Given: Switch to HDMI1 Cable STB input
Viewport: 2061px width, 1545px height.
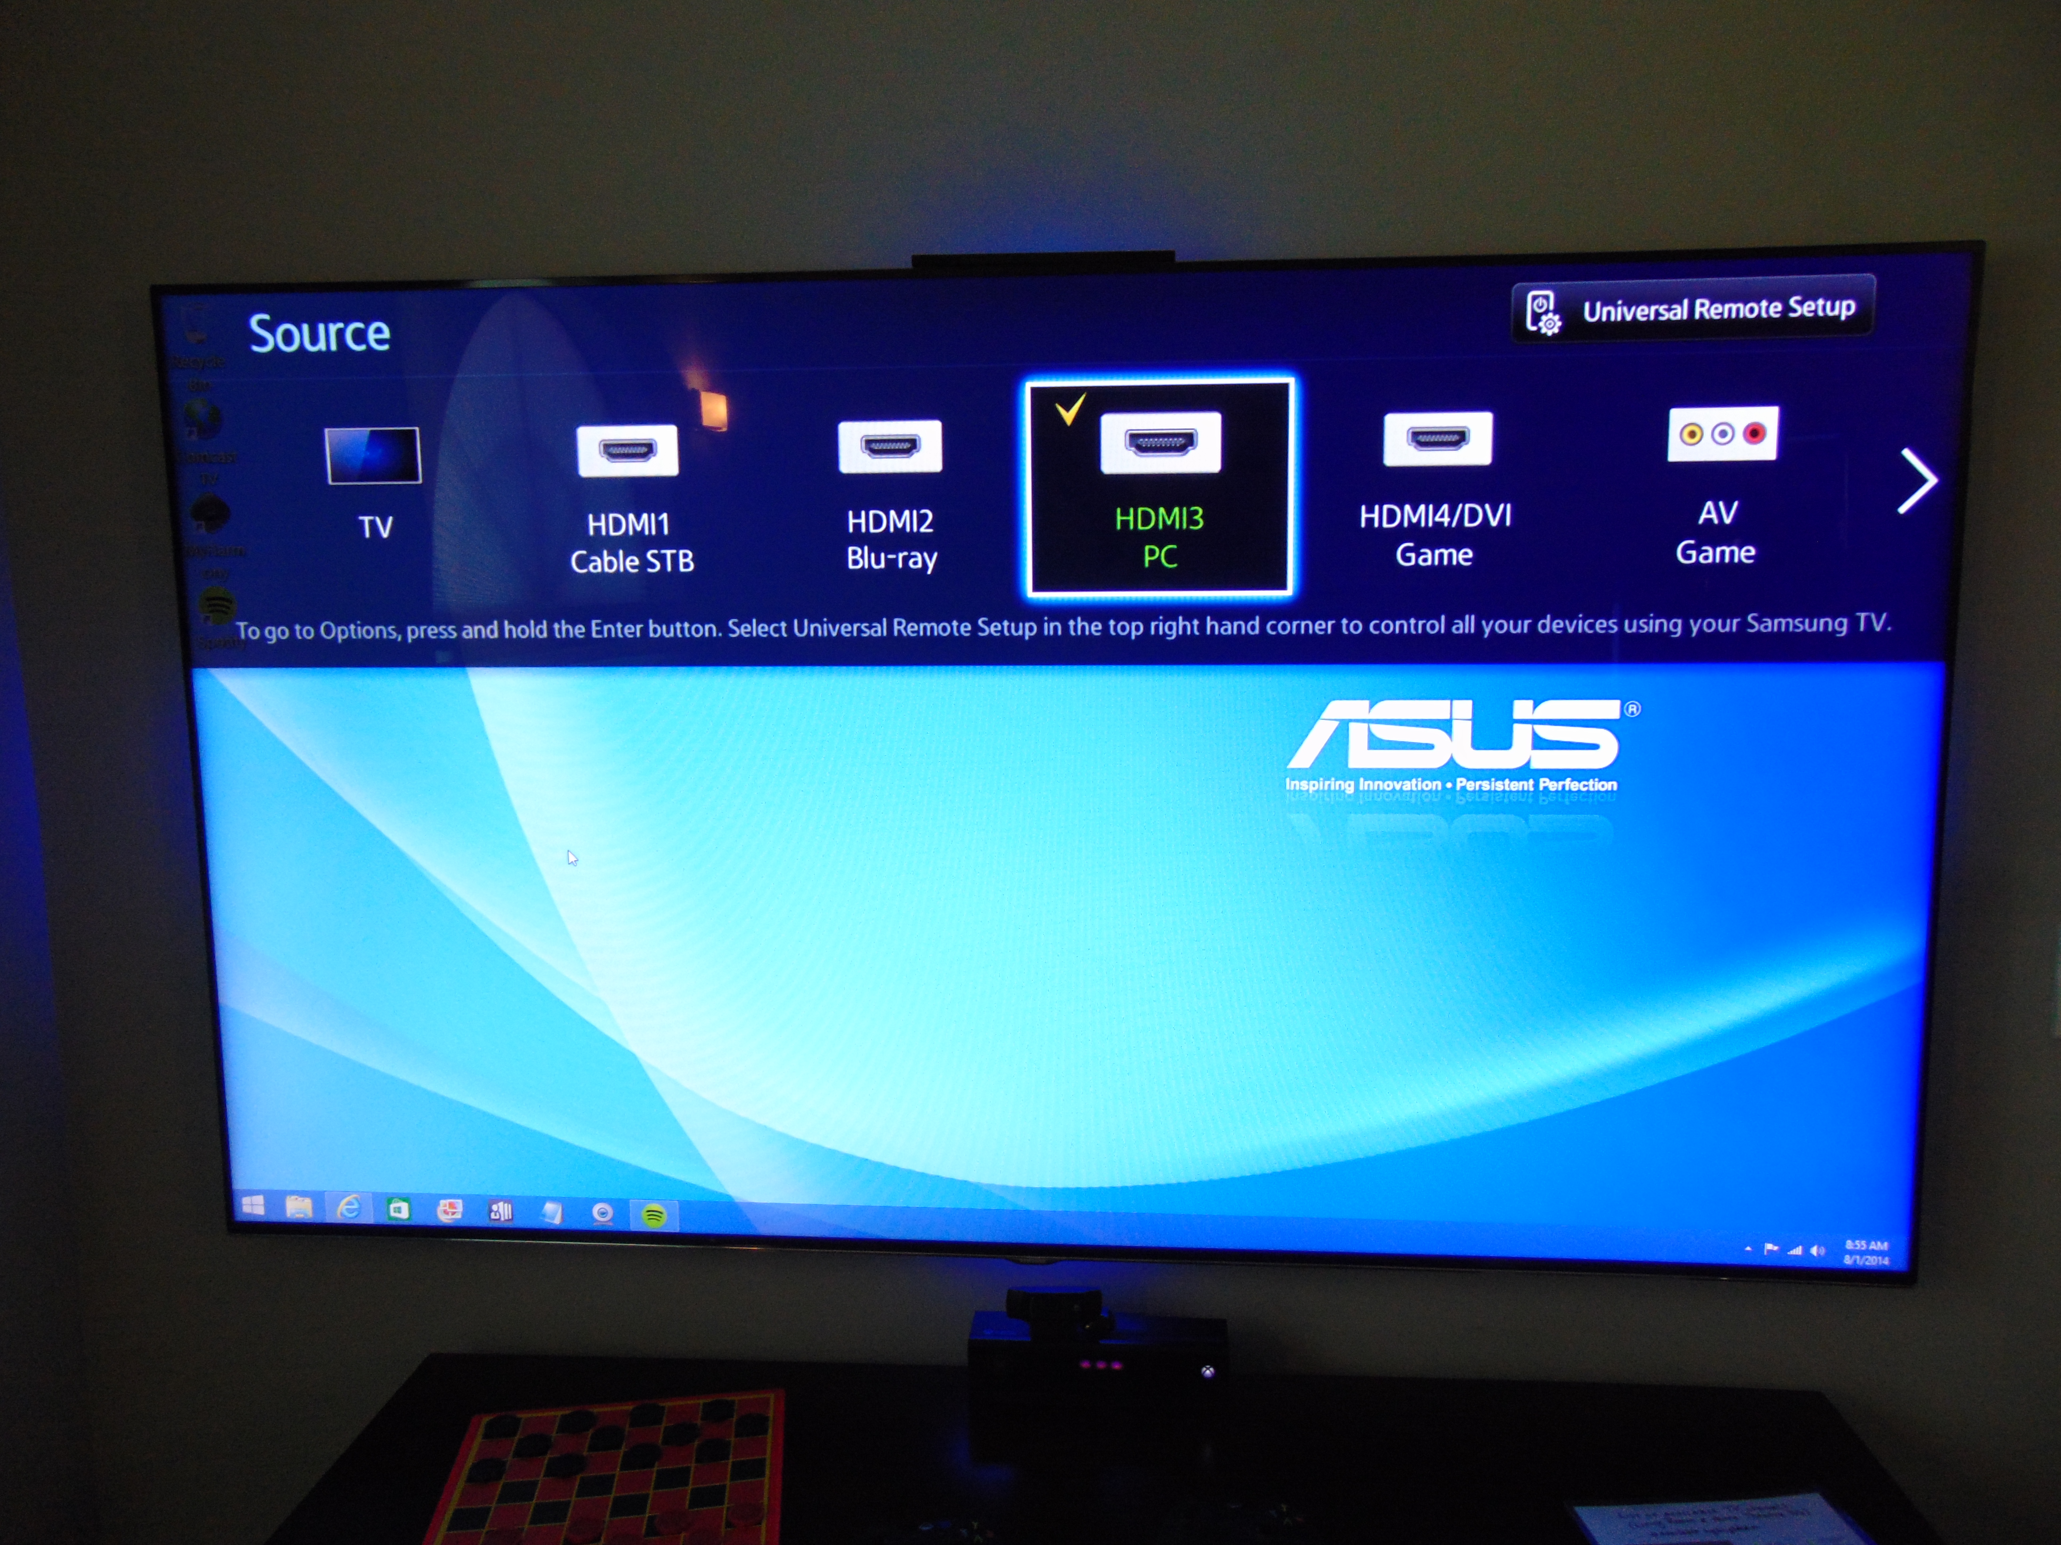Looking at the screenshot, I should click(x=631, y=499).
